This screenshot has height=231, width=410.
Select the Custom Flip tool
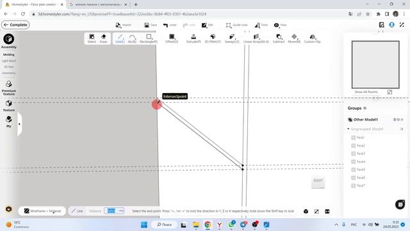tap(312, 38)
